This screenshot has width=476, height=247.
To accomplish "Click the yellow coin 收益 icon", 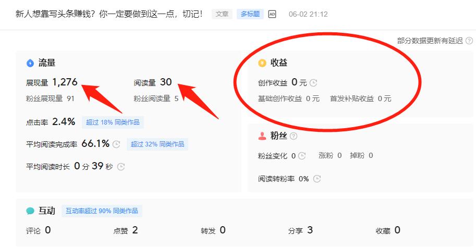I will 262,63.
